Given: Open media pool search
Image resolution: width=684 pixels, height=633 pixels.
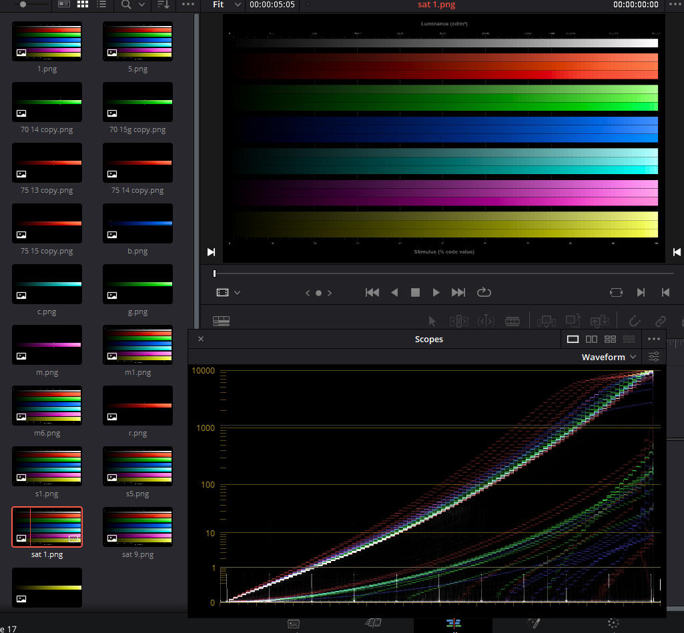Looking at the screenshot, I should tap(126, 5).
